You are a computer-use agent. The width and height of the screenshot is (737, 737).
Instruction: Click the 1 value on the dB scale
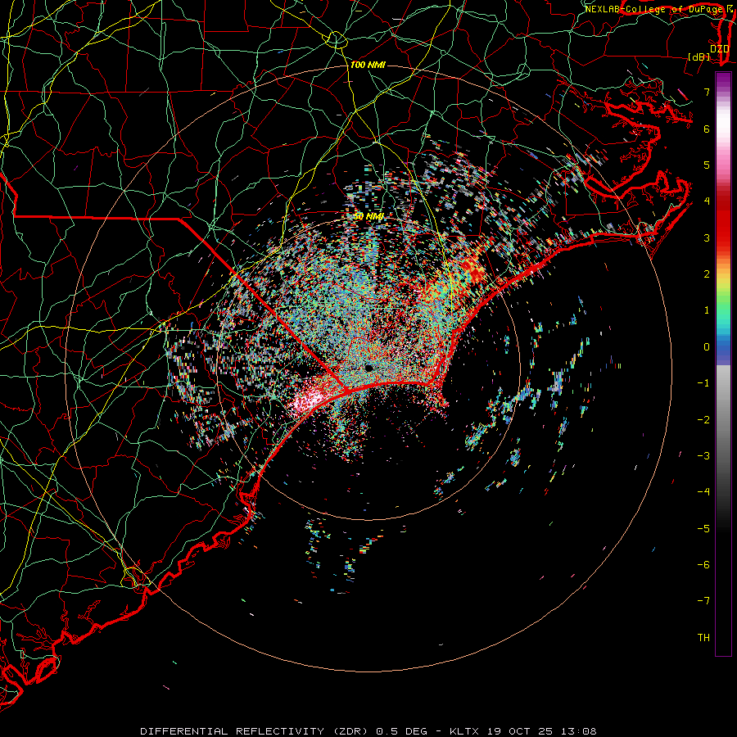(x=707, y=310)
